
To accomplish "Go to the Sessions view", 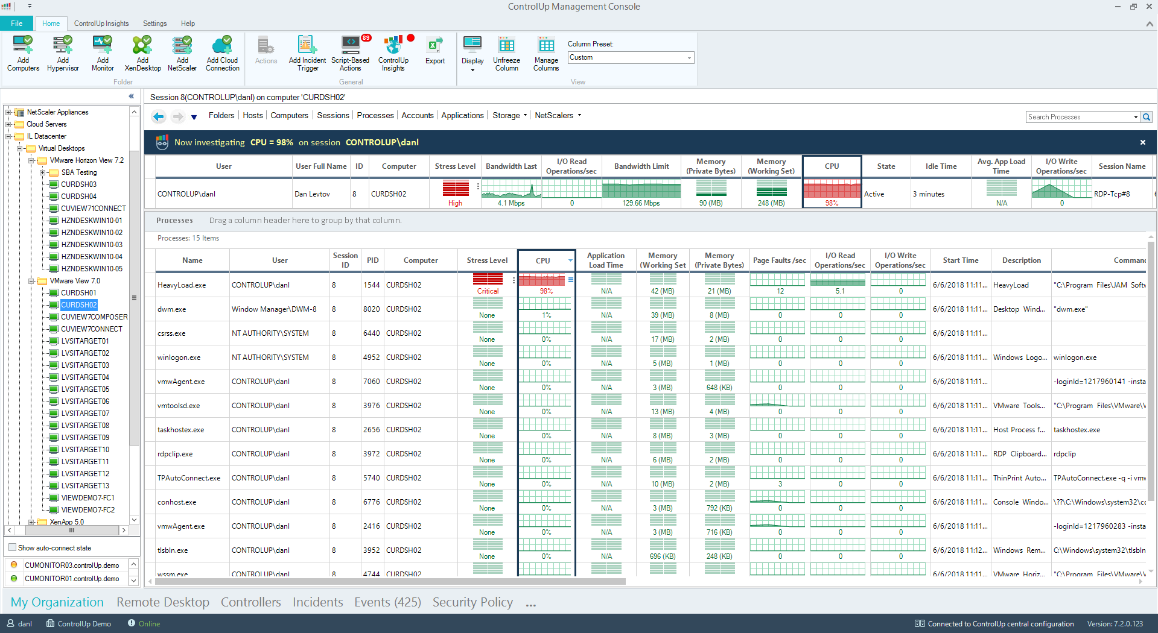I will [333, 115].
